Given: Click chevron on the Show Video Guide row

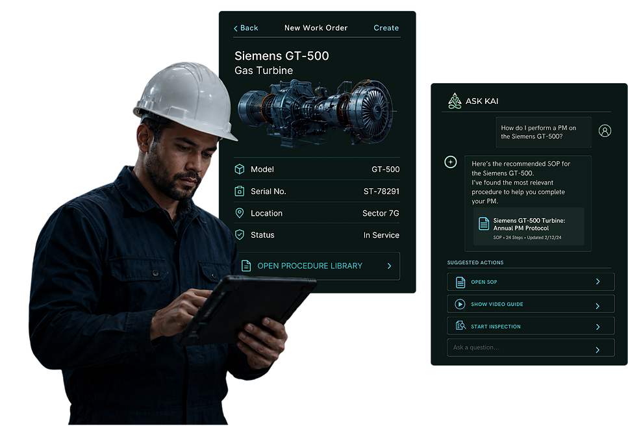Looking at the screenshot, I should [597, 306].
